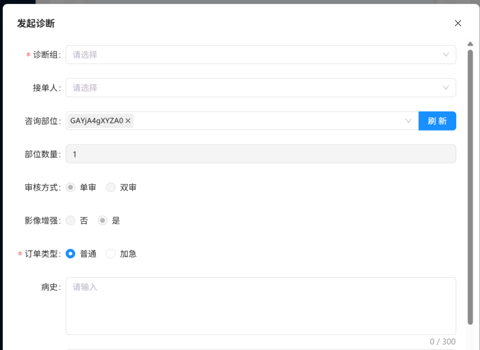
Task: Set 影像增强 to 是
Action: pos(102,221)
